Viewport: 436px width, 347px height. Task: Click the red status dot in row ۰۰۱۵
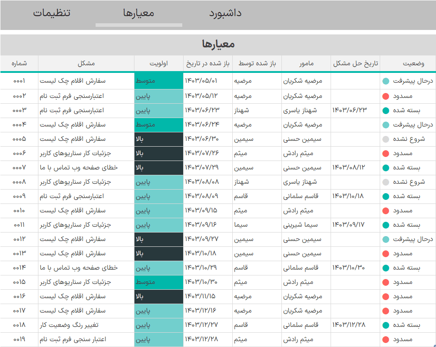[x=386, y=283]
